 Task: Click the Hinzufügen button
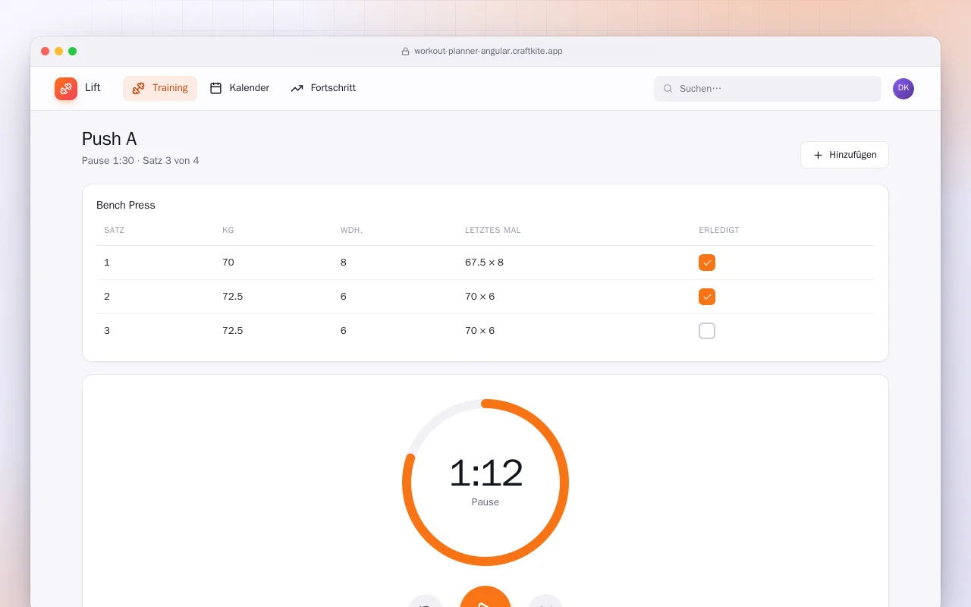coord(844,155)
